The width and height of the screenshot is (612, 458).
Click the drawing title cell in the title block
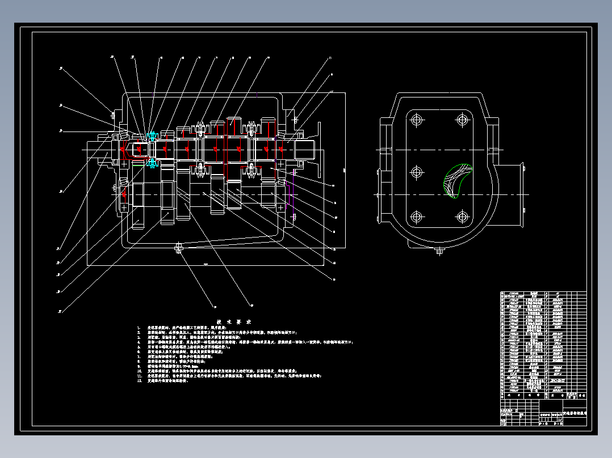pos(575,413)
